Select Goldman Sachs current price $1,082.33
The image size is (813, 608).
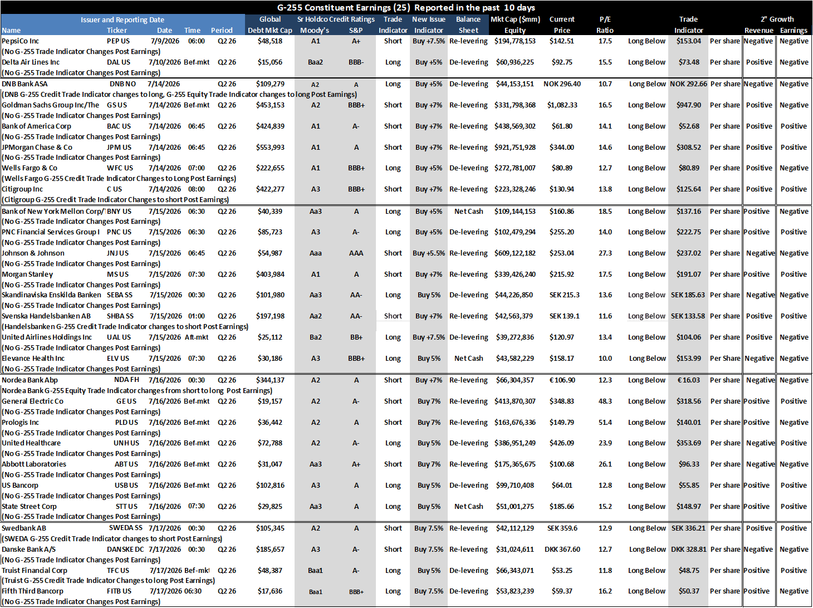(x=562, y=105)
